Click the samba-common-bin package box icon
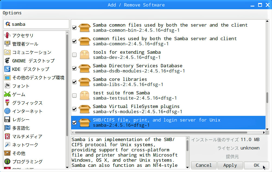 84,28
